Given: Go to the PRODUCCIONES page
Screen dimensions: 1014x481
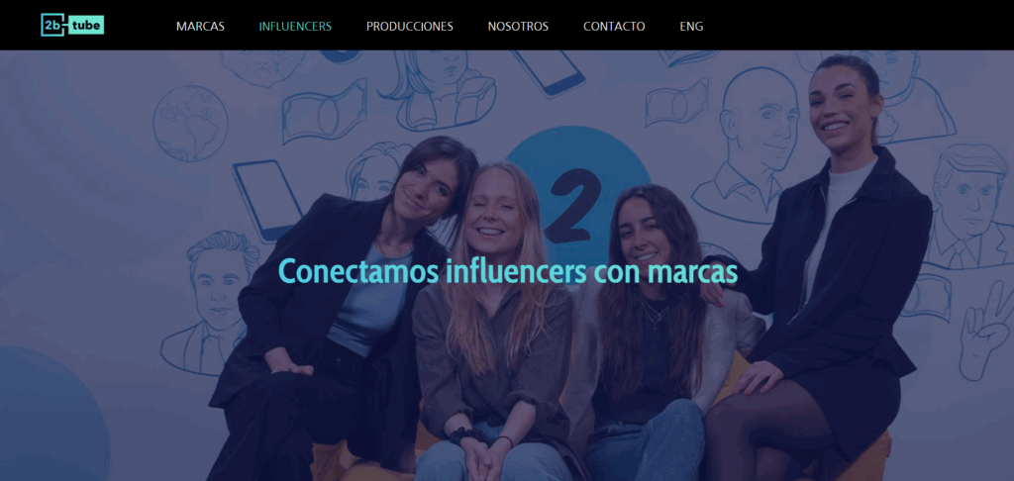Looking at the screenshot, I should pos(409,27).
